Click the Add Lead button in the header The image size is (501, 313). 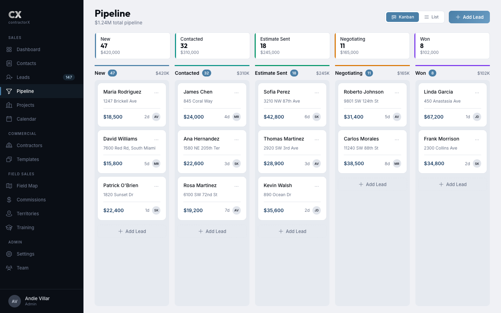pyautogui.click(x=469, y=17)
